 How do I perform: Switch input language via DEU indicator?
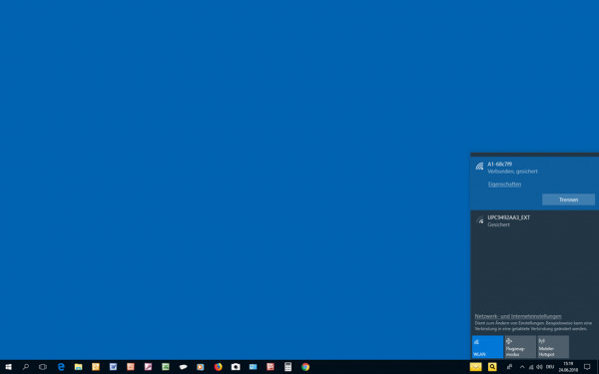[x=550, y=367]
